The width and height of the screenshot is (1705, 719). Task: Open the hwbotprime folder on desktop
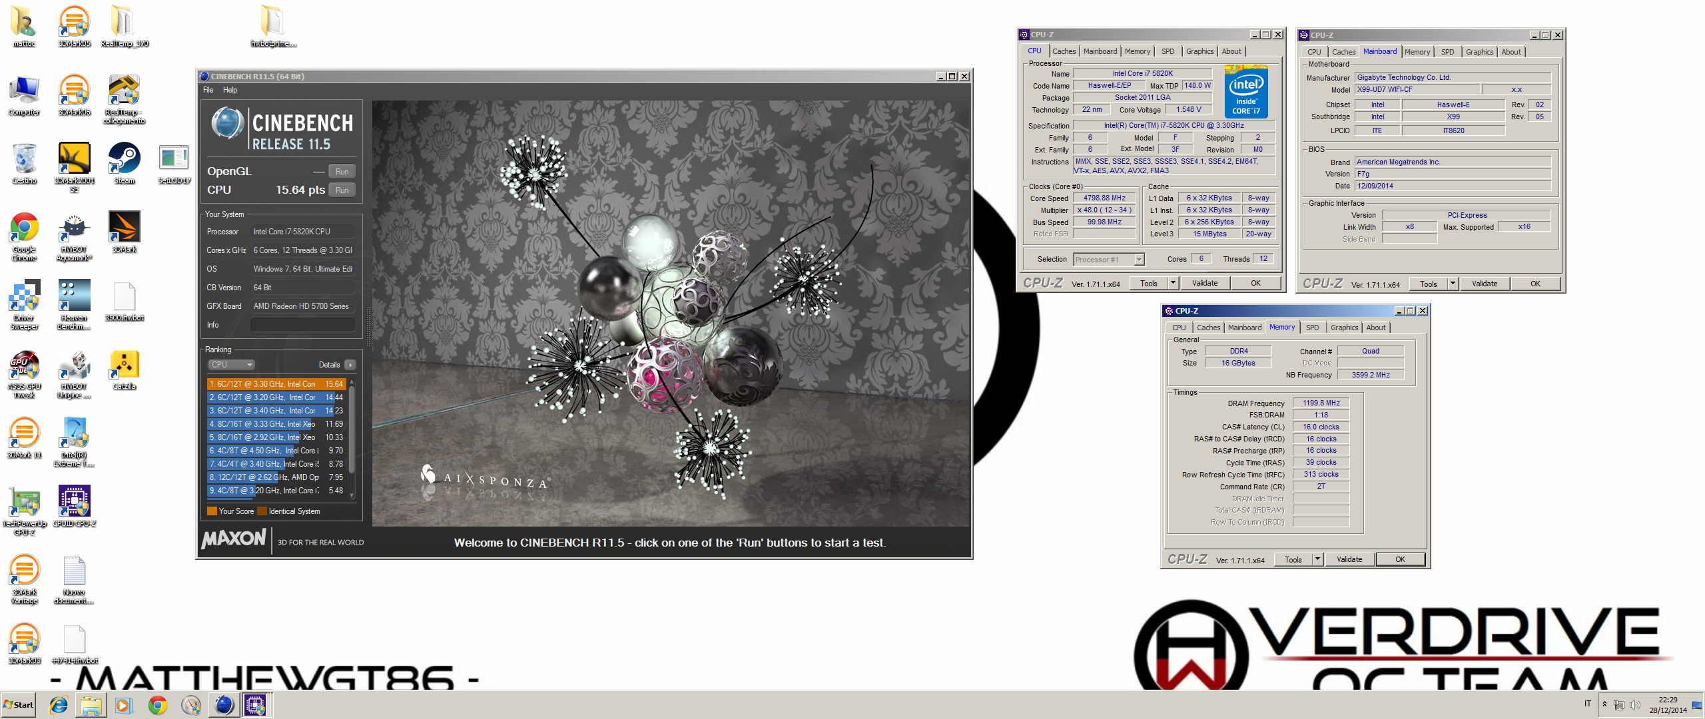(273, 25)
